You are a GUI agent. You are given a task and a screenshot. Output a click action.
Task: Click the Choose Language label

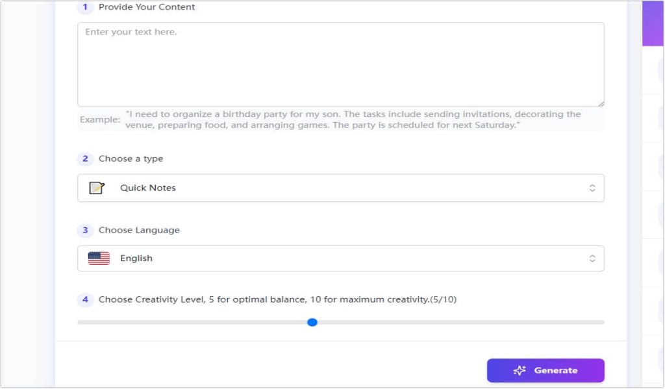point(139,230)
